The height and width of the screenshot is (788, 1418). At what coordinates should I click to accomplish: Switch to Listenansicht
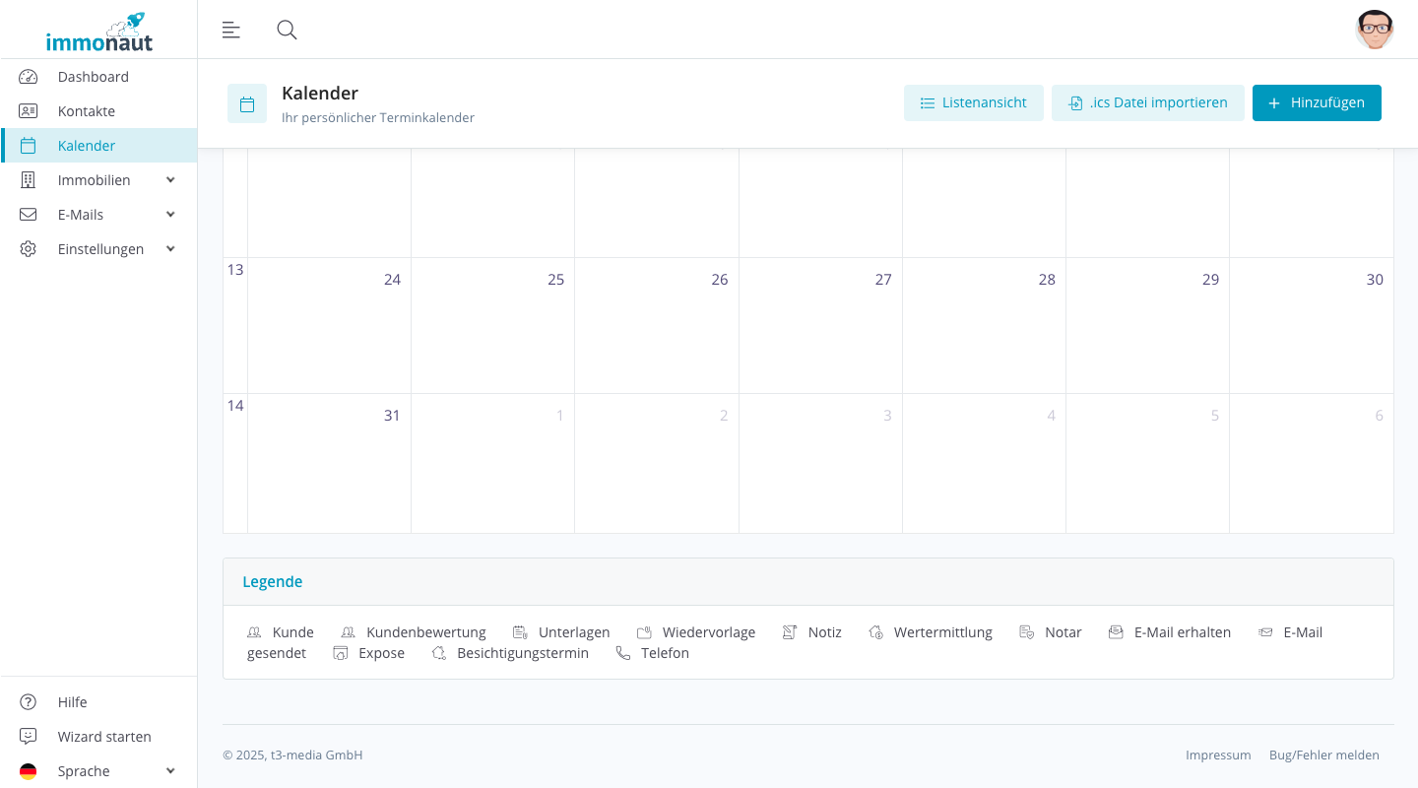[x=973, y=102]
